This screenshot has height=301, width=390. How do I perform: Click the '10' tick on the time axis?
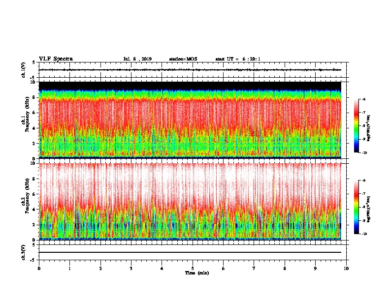click(x=346, y=268)
